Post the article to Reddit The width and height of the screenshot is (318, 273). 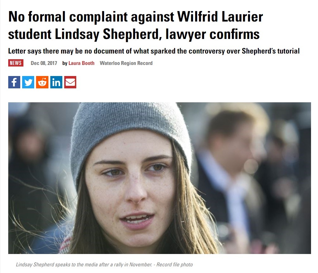(42, 82)
